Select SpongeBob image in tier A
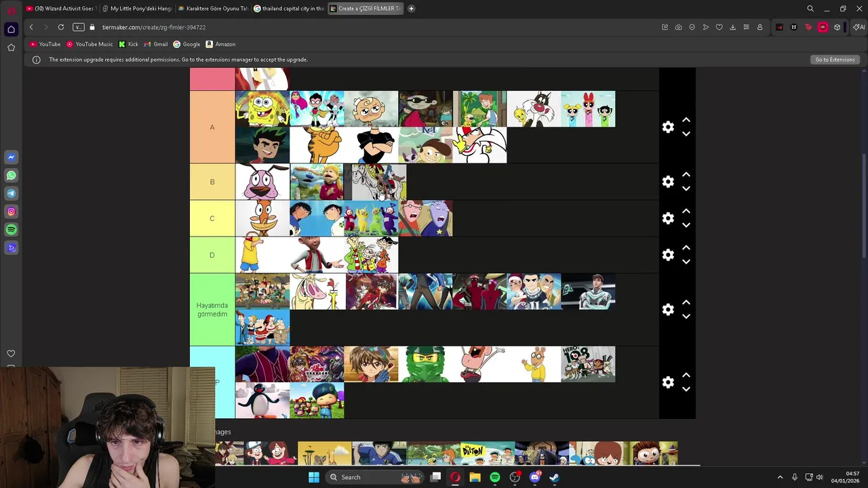This screenshot has height=488, width=868. click(262, 108)
